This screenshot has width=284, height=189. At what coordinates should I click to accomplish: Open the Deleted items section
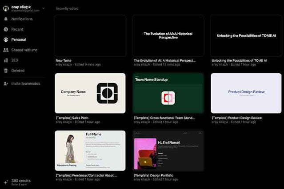(18, 71)
